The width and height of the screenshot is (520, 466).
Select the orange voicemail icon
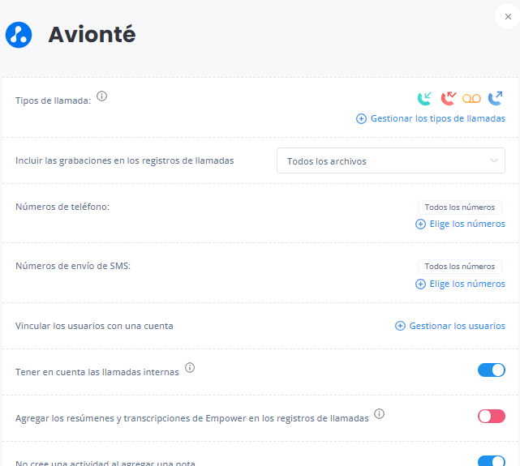[x=471, y=99]
